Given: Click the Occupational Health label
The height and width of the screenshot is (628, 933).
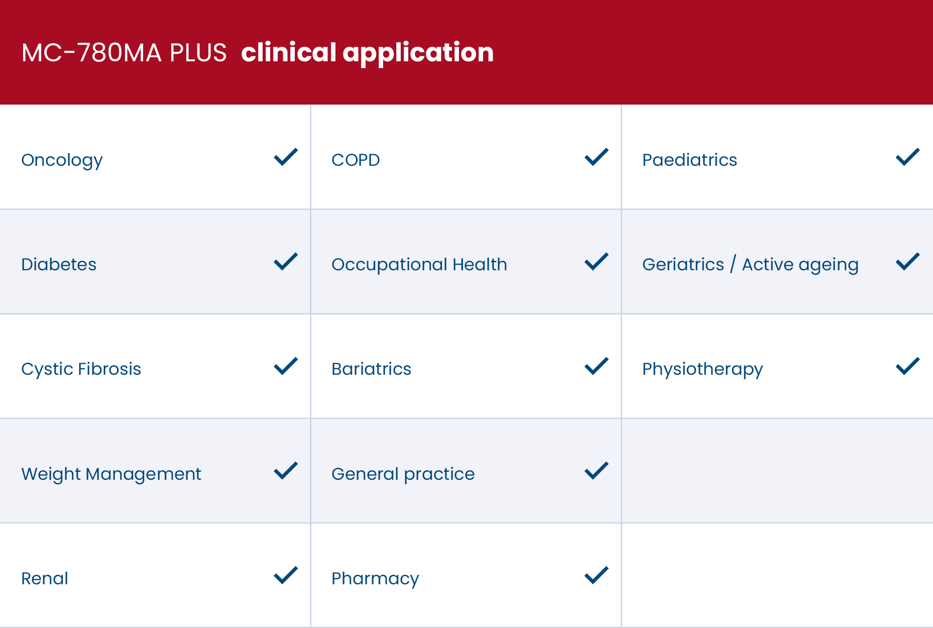Looking at the screenshot, I should click(419, 265).
